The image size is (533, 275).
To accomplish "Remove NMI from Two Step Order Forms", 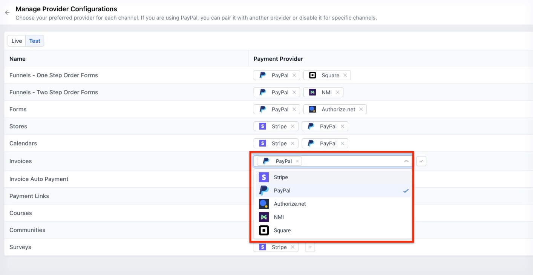I will point(337,92).
